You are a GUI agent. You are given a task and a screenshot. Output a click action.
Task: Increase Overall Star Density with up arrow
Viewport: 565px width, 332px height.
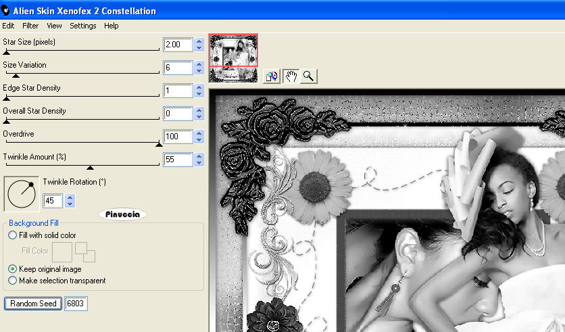(x=199, y=110)
